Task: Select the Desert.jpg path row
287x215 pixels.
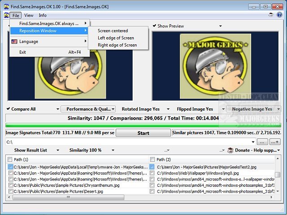Action: coord(58,191)
